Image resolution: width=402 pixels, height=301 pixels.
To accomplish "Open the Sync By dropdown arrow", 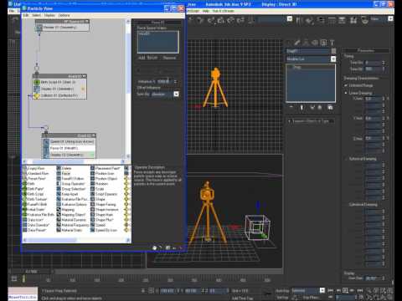I will (x=176, y=94).
